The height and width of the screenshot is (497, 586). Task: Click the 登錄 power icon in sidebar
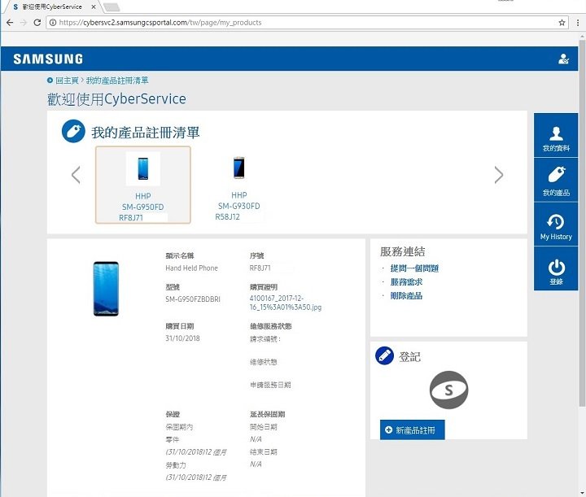pyautogui.click(x=556, y=268)
